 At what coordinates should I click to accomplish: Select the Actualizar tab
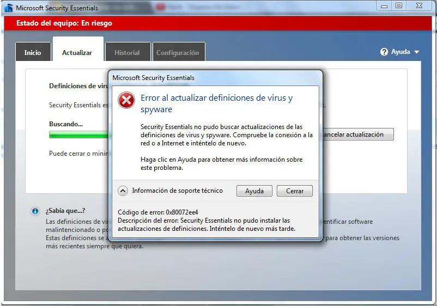[x=77, y=50]
